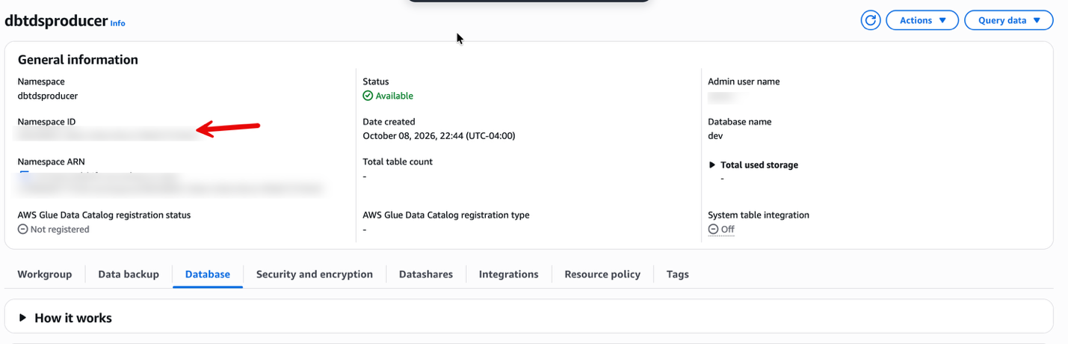Click the Date created value October 08, 2026
The image size is (1068, 344).
[x=439, y=136]
